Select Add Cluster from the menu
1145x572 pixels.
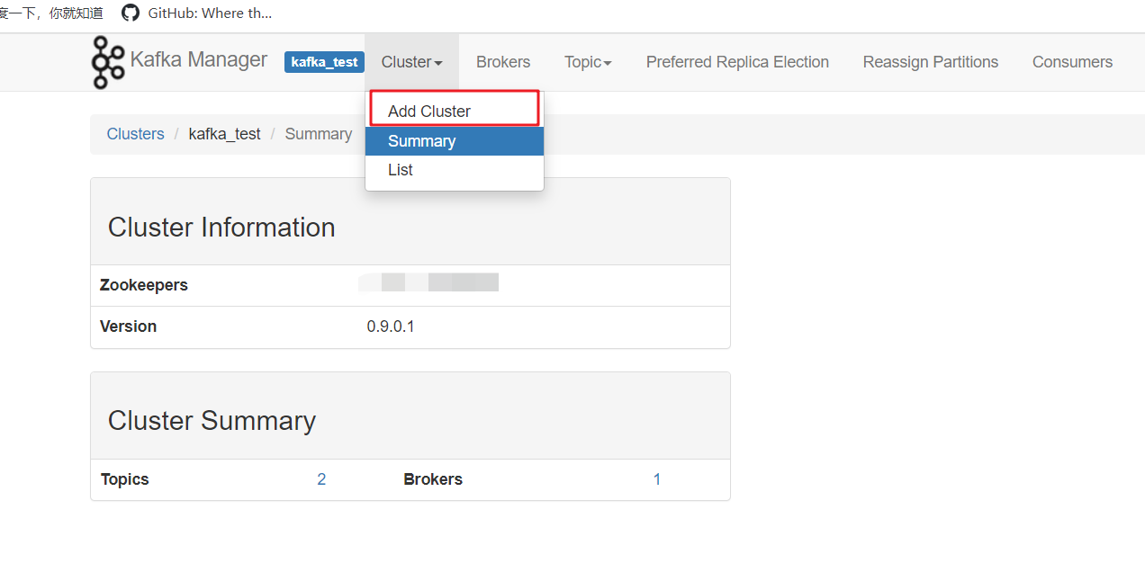pos(454,112)
